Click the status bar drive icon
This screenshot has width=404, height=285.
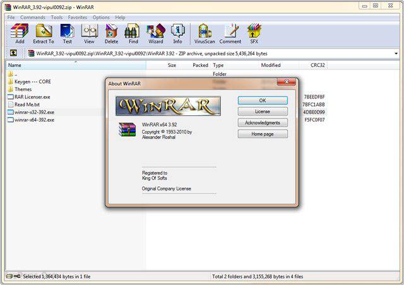[9, 276]
